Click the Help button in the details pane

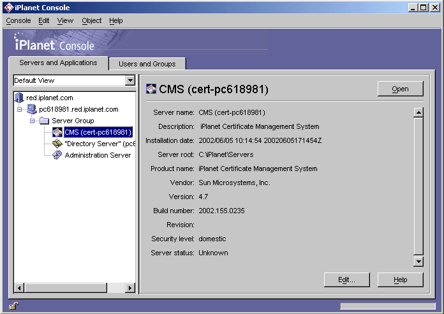[401, 280]
